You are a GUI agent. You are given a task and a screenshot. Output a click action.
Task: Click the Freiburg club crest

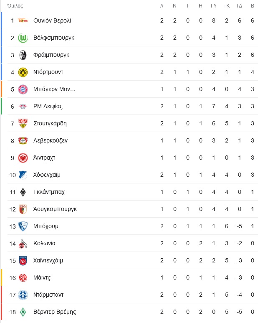[x=23, y=55]
